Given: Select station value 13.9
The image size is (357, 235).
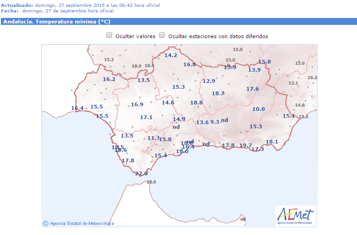Looking at the screenshot, I should tap(254, 70).
